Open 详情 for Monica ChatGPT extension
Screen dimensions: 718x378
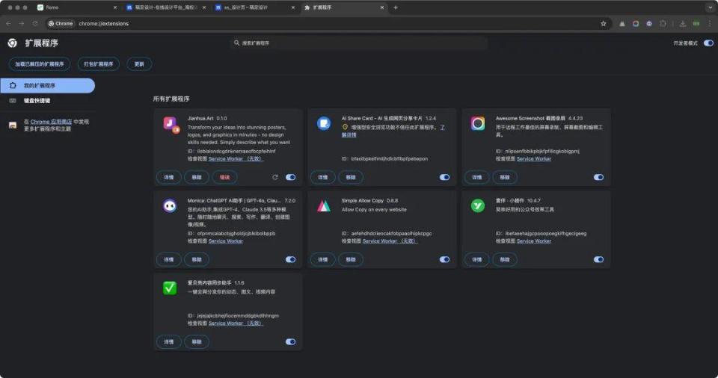point(169,259)
